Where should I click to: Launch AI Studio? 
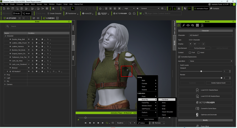coord(10,18)
